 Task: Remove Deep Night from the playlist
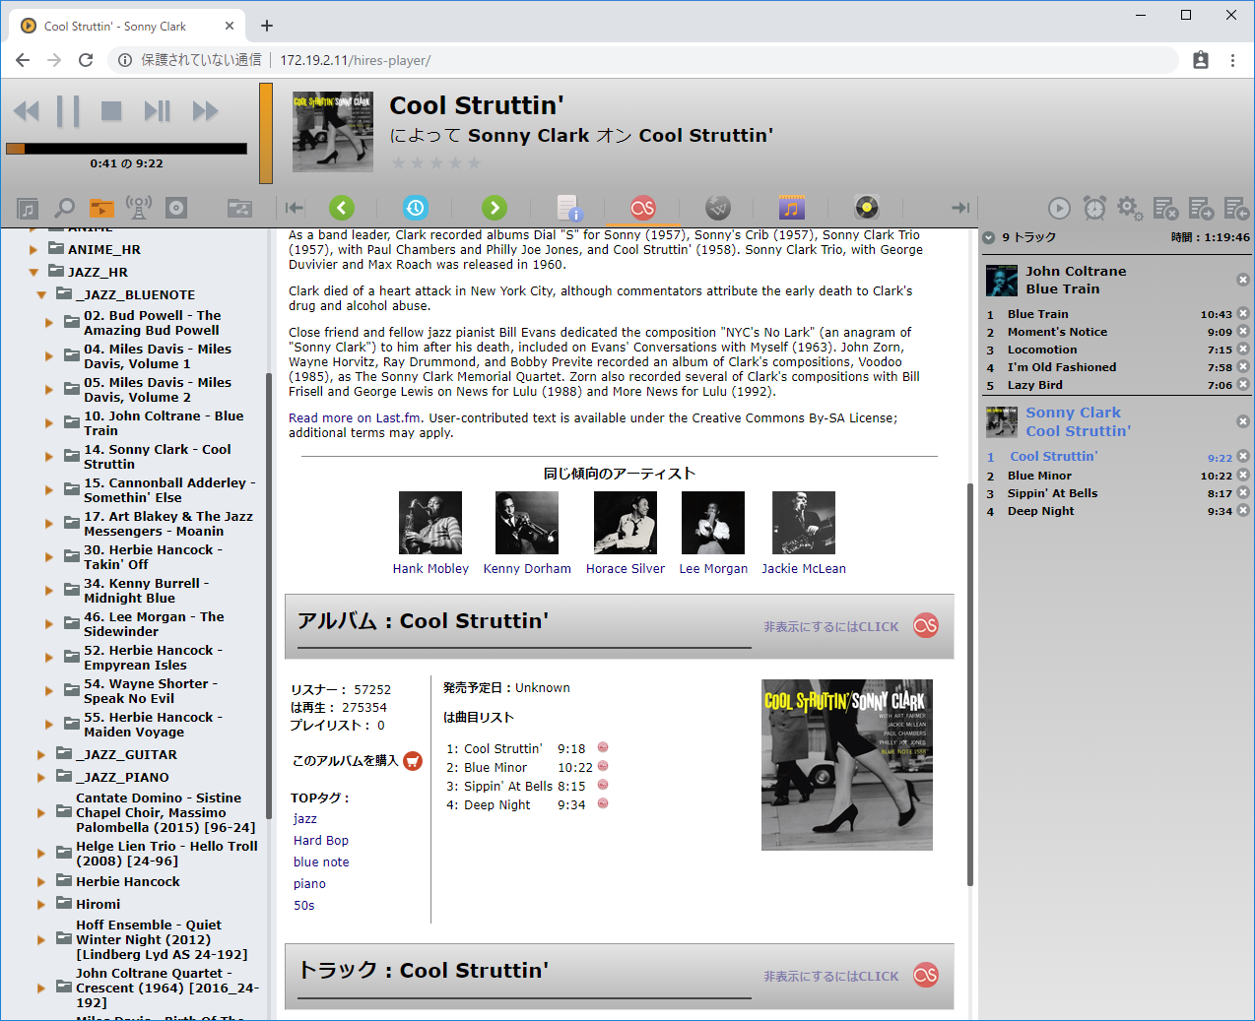[1243, 511]
